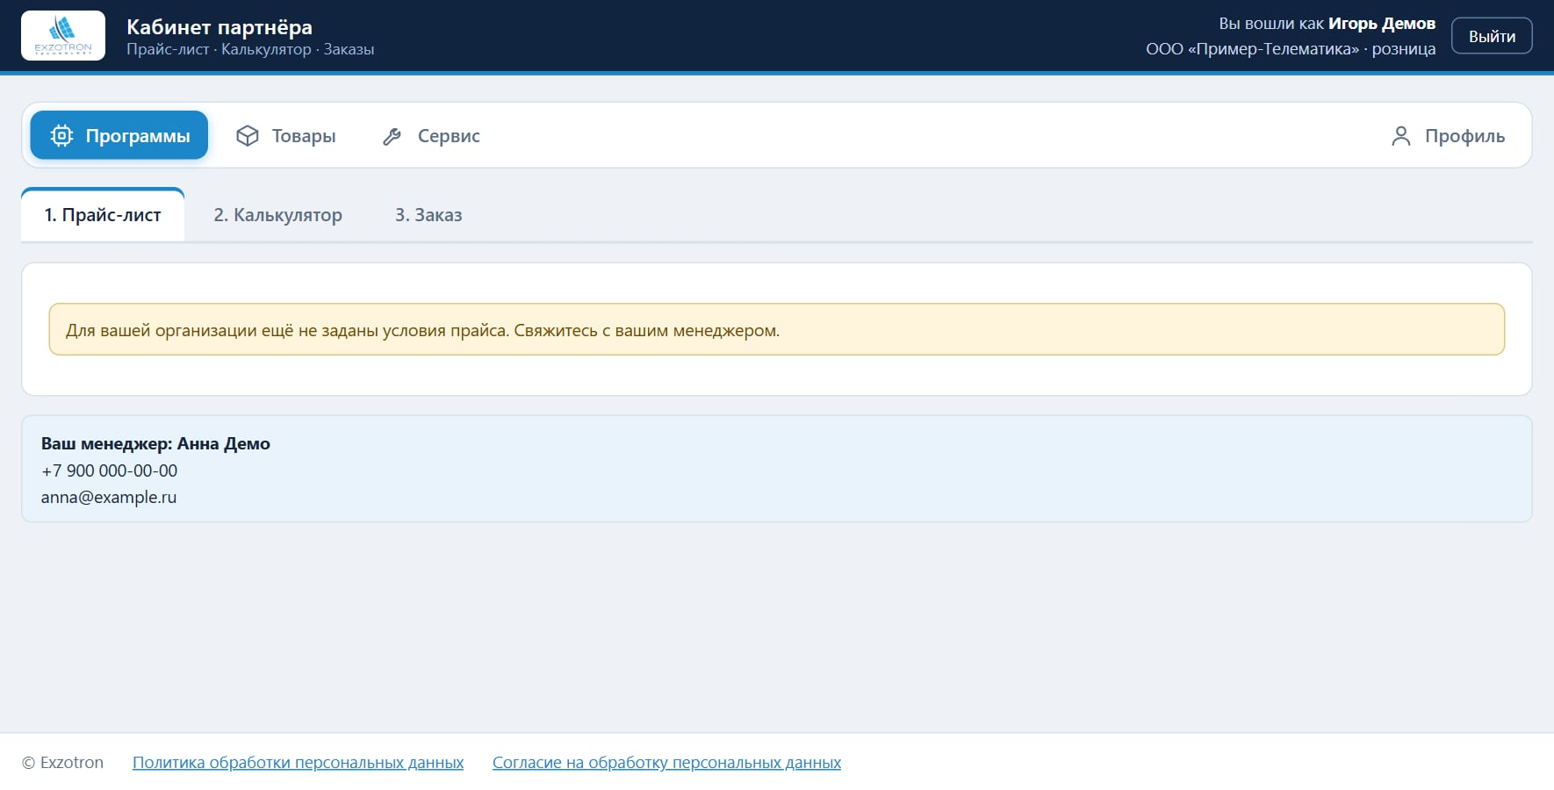
Task: Click the chip icon in Программы tab
Action: tap(61, 135)
